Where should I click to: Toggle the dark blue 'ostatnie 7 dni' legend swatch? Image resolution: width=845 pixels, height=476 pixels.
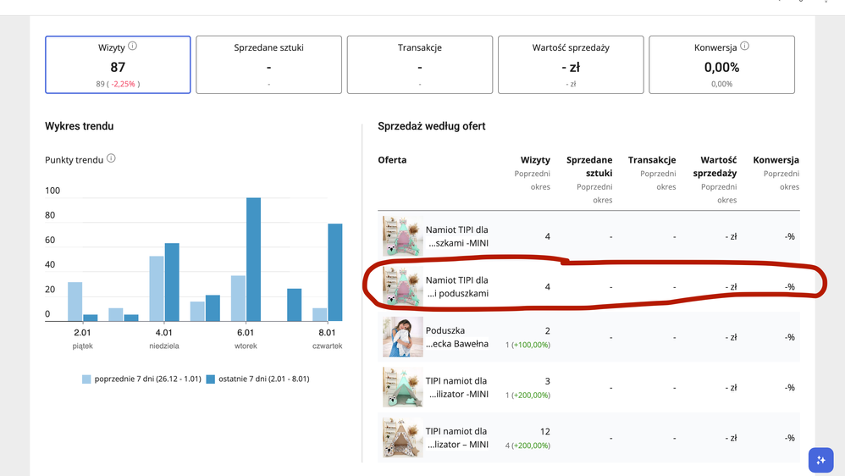point(210,379)
